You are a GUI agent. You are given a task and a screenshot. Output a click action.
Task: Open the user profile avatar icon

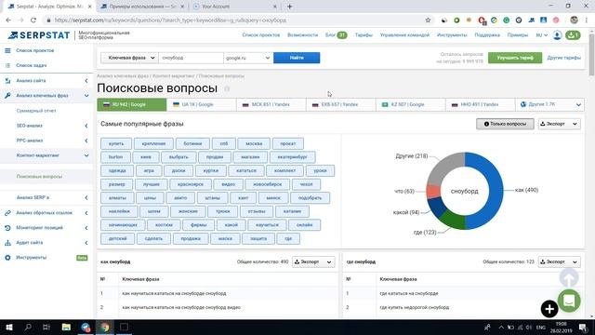(x=557, y=35)
